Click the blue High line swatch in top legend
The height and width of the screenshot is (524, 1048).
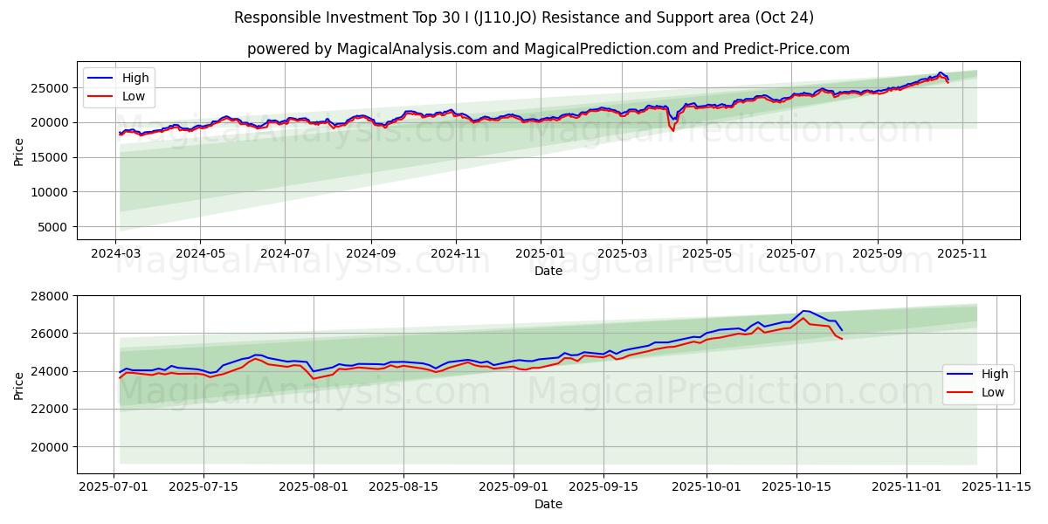(x=101, y=79)
